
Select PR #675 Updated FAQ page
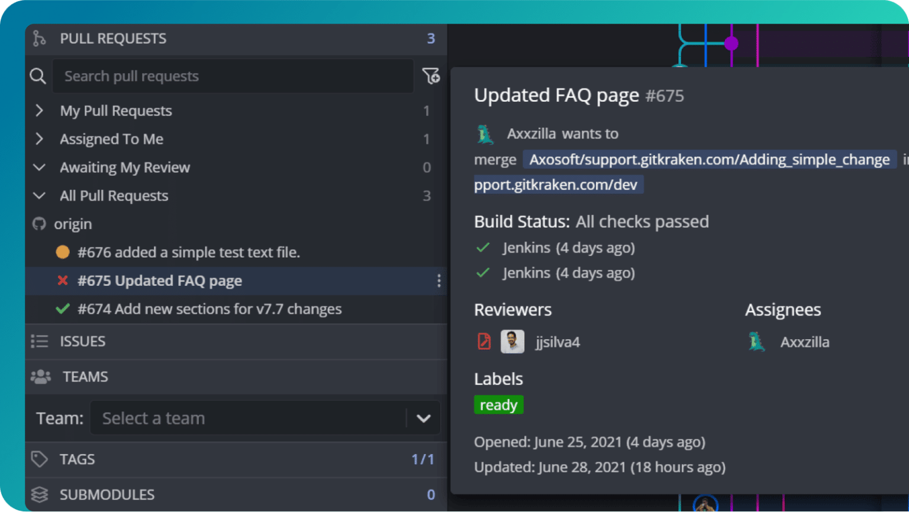[x=236, y=281]
